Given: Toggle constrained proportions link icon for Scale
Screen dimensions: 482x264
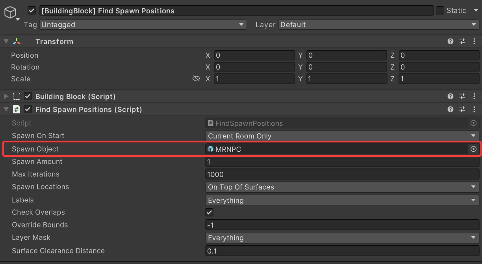Looking at the screenshot, I should tap(196, 79).
